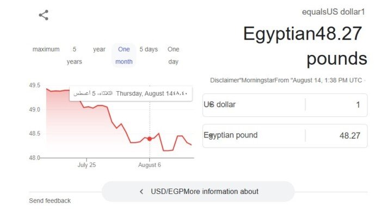Select the maximum time range tab
The height and width of the screenshot is (213, 381).
coord(46,49)
